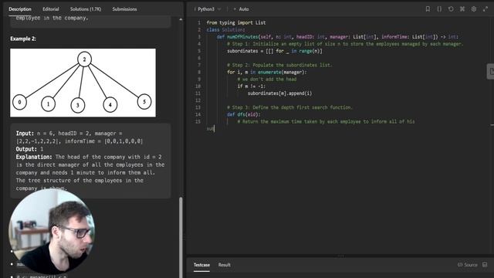This screenshot has width=494, height=278.
Task: Click 'class Solution:' line
Action: tap(225, 29)
